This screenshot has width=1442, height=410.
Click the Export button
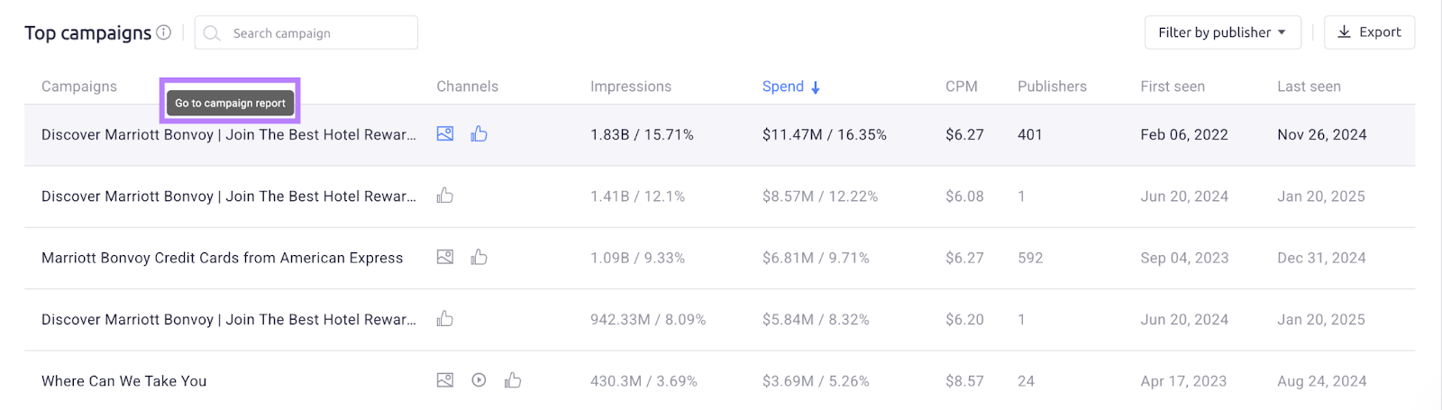[x=1369, y=32]
